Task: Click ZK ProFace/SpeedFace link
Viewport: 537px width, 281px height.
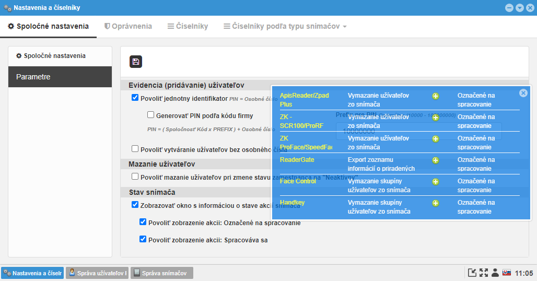Action: 306,143
